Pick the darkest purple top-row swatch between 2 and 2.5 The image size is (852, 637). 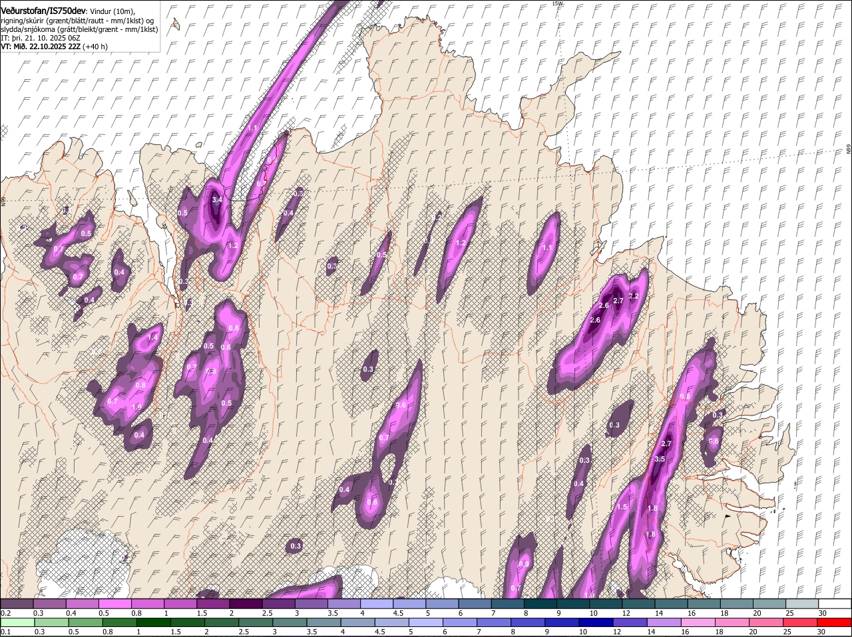[x=246, y=604]
